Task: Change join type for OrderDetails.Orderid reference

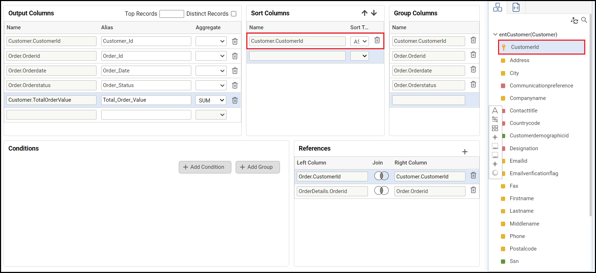Action: [381, 191]
